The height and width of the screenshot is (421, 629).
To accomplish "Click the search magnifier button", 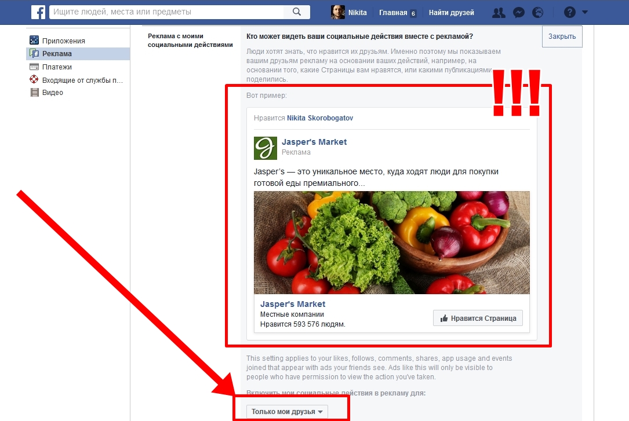I will tap(297, 12).
